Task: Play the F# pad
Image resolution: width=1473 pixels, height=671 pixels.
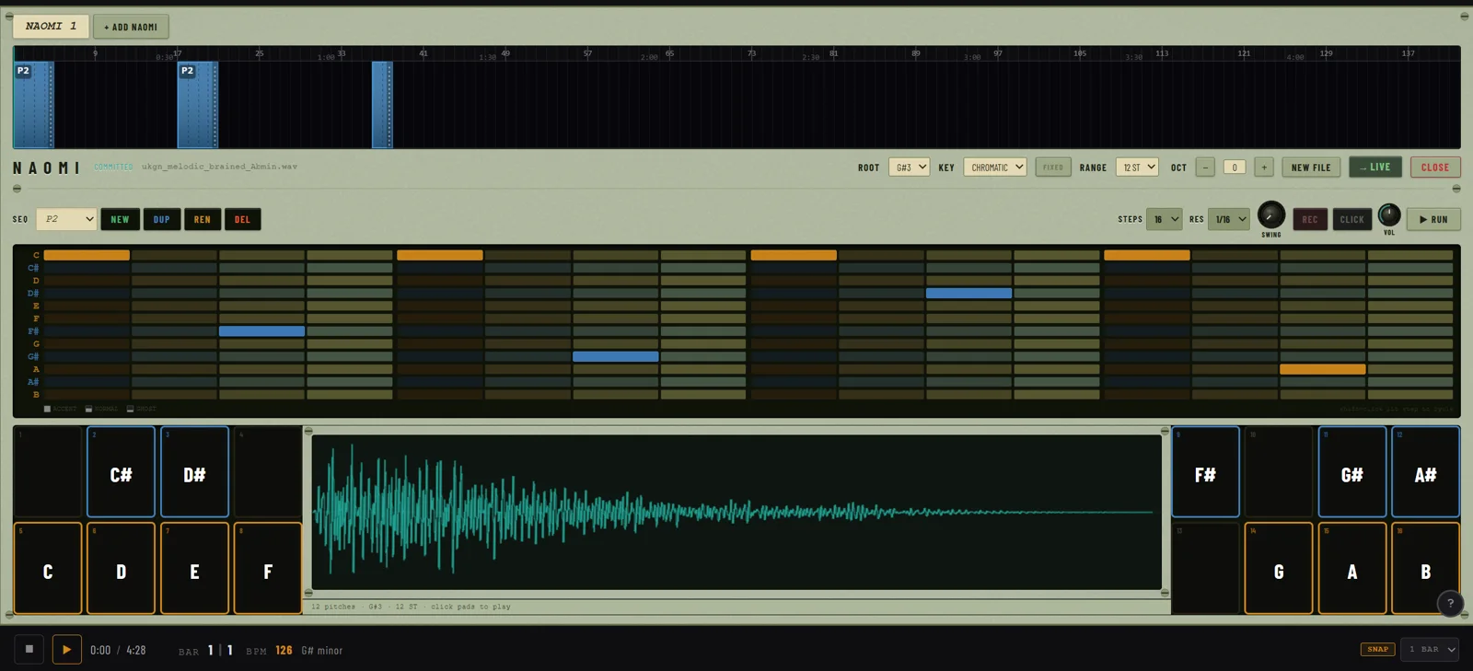Action: pos(1205,471)
